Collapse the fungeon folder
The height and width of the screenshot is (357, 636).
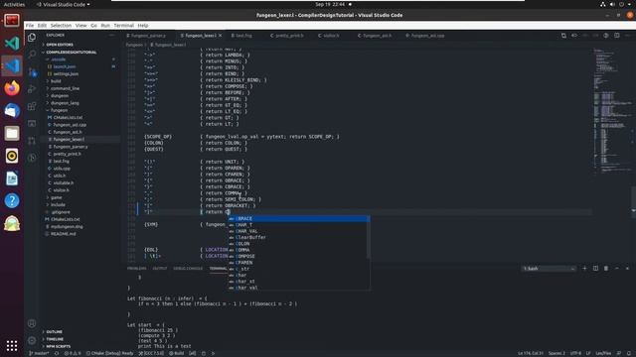click(60, 110)
